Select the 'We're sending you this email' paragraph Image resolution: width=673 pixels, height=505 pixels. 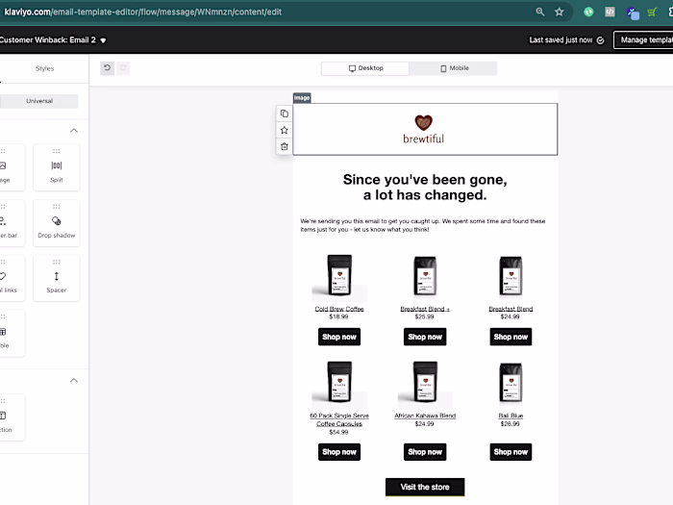coord(423,225)
